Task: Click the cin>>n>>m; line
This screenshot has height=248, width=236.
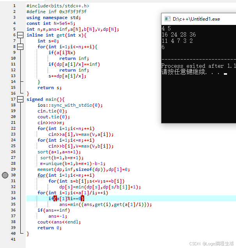Action: tap(51, 123)
